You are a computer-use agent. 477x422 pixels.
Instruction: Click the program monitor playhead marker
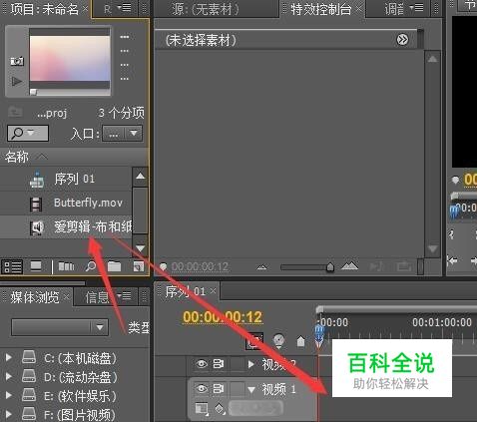pyautogui.click(x=455, y=211)
